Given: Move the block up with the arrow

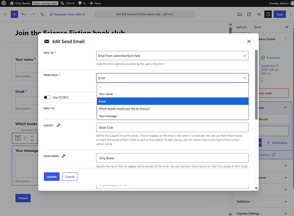Looking at the screenshot, I should point(32,136).
